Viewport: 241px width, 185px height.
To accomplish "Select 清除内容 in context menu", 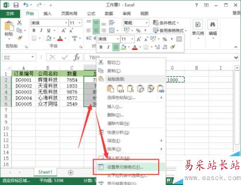I will pos(131,123).
